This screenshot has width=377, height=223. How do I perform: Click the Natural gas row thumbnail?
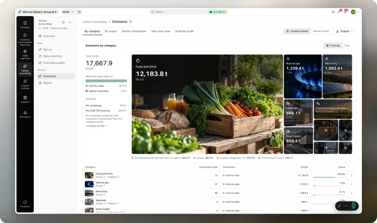click(x=89, y=184)
